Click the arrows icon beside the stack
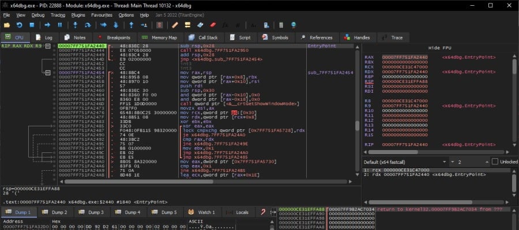Screen dimensions: 519x230 click(x=273, y=212)
